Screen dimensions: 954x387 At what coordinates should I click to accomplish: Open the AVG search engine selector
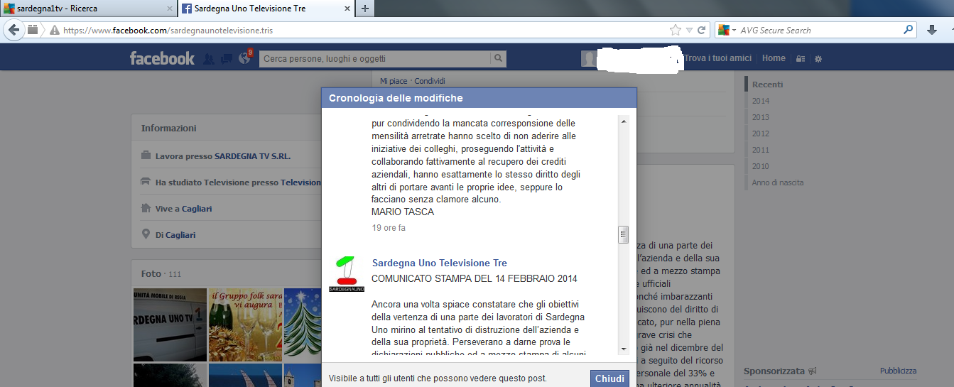(727, 30)
